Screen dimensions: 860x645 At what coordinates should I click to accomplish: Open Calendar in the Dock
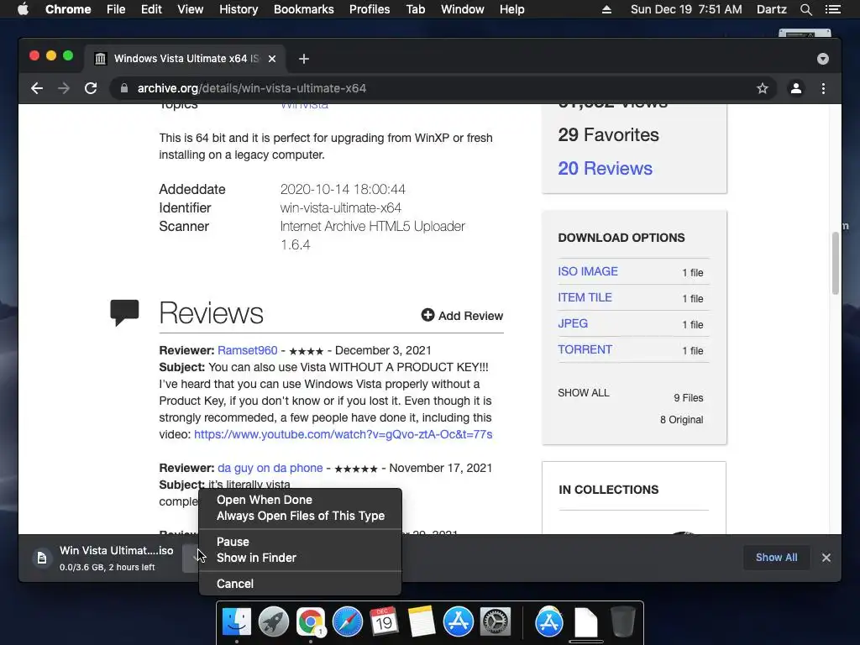coord(384,622)
